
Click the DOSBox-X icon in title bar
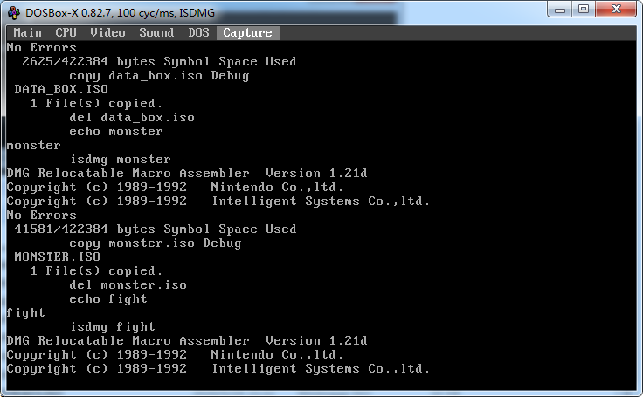point(13,13)
